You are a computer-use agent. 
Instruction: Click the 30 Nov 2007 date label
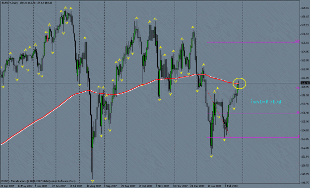tap(180, 186)
